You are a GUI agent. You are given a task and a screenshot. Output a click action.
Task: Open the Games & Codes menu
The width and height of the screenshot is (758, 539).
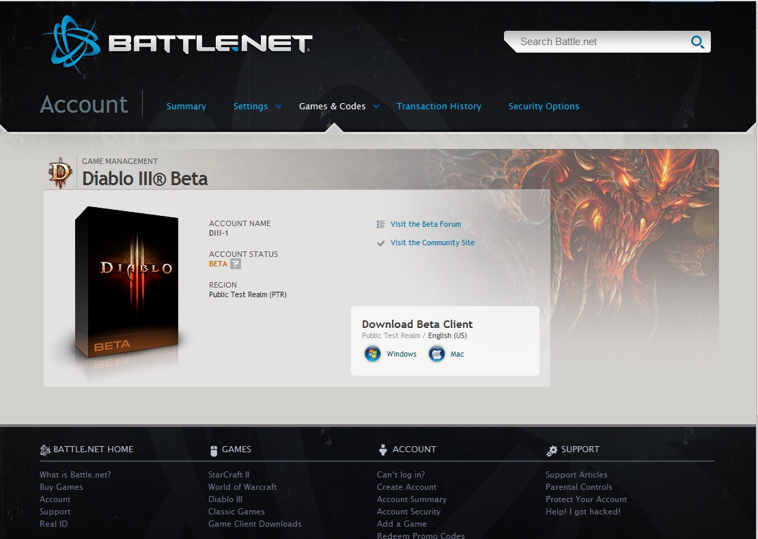pyautogui.click(x=332, y=107)
